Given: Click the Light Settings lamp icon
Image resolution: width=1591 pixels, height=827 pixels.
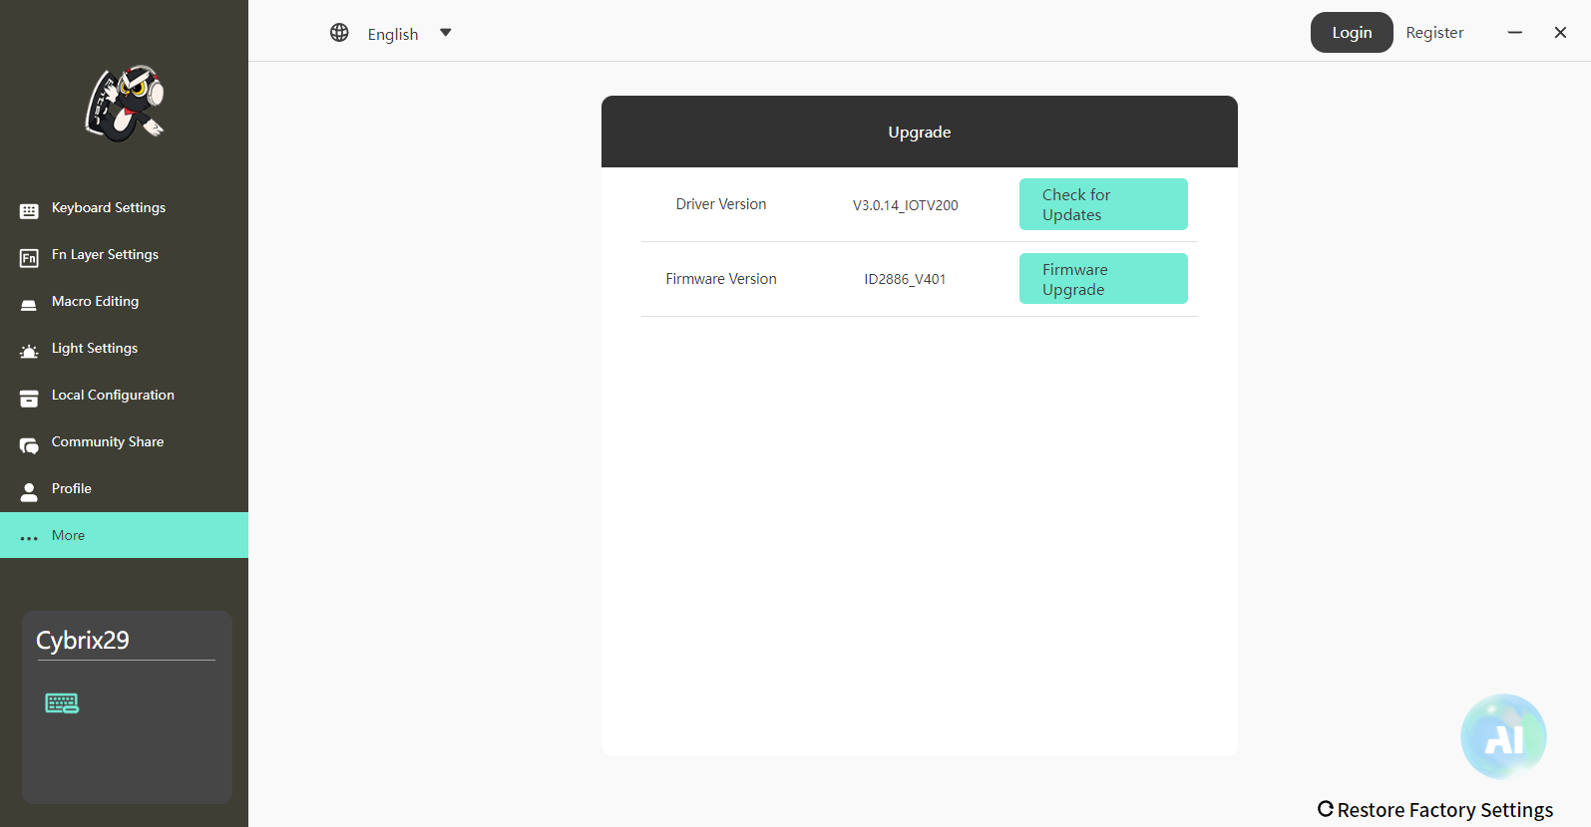Looking at the screenshot, I should pos(29,351).
